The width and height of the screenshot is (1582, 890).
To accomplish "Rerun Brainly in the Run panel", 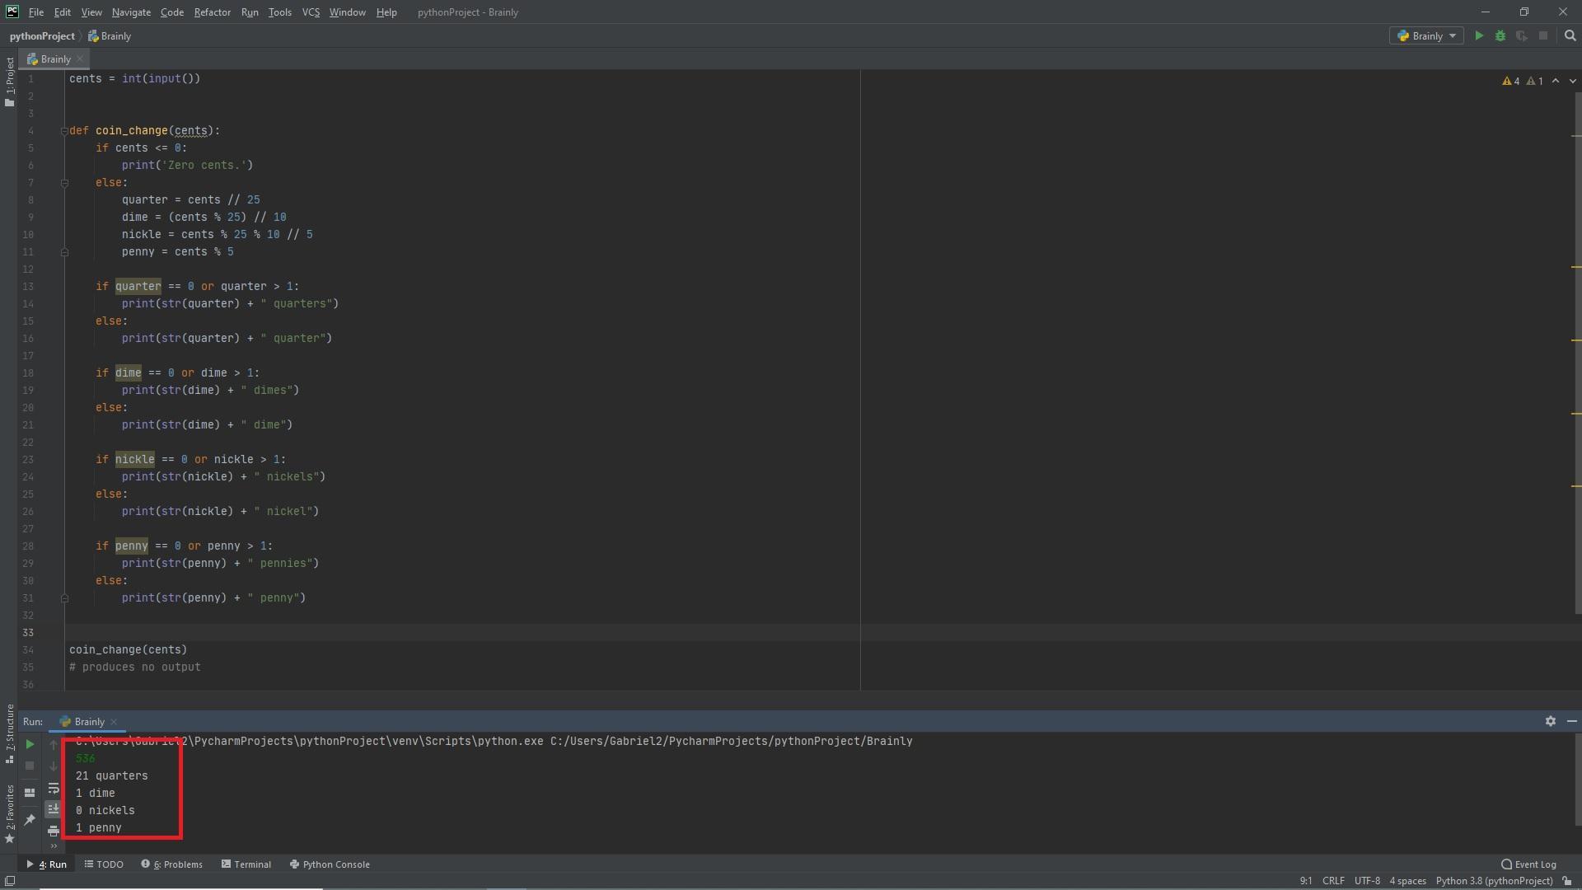I will tap(30, 744).
